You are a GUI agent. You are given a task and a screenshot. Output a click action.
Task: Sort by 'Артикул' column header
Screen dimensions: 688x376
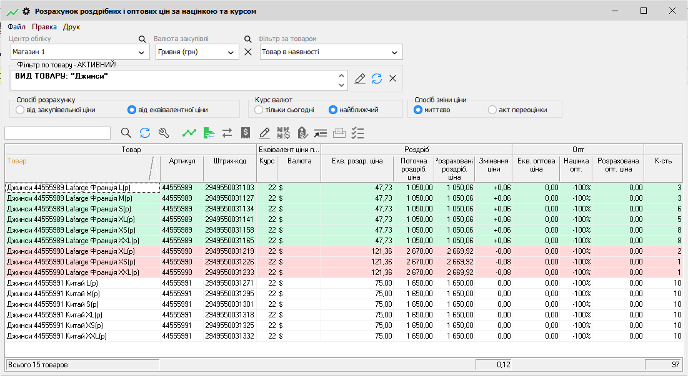coord(182,161)
